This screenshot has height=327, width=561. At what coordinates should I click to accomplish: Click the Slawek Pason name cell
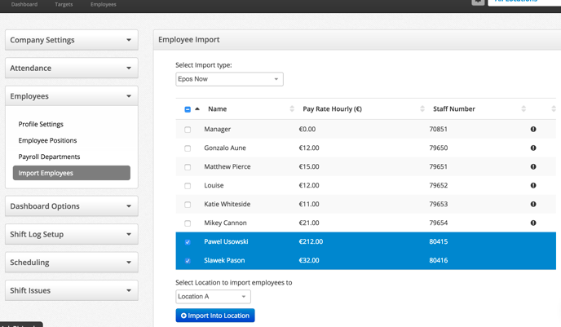(224, 260)
